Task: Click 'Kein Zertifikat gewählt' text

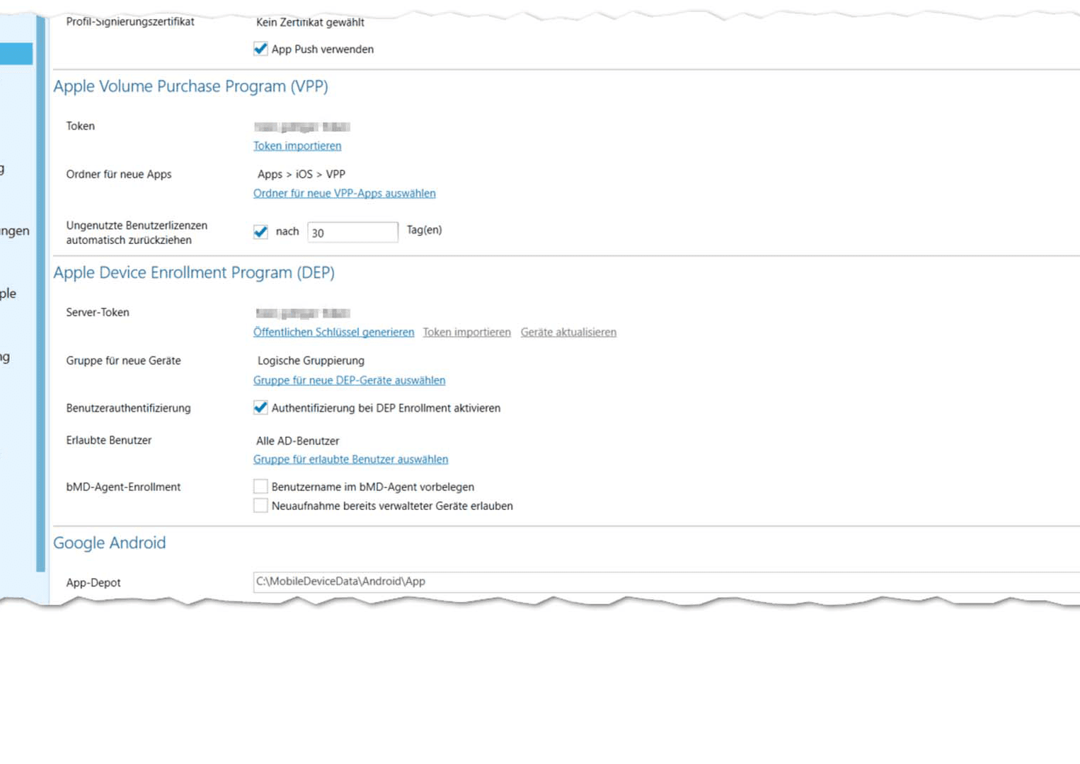Action: coord(310,22)
